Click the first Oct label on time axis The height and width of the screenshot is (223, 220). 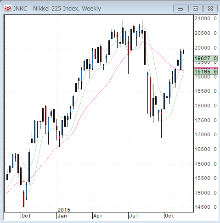26,216
